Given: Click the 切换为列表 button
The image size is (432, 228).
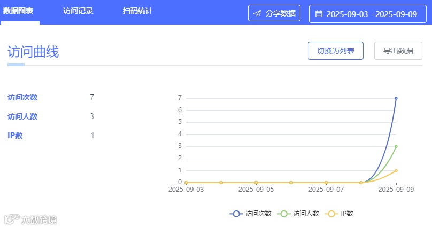Looking at the screenshot, I should [x=335, y=51].
